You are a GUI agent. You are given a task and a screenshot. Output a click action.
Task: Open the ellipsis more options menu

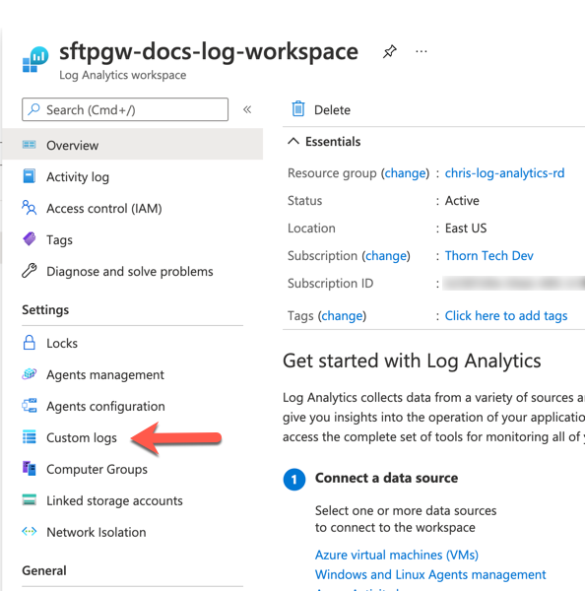coord(422,51)
